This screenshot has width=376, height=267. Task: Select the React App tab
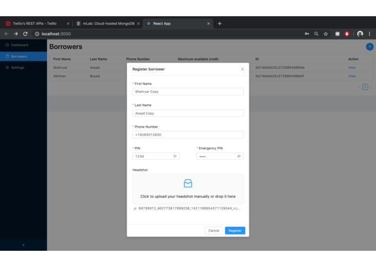(178, 23)
